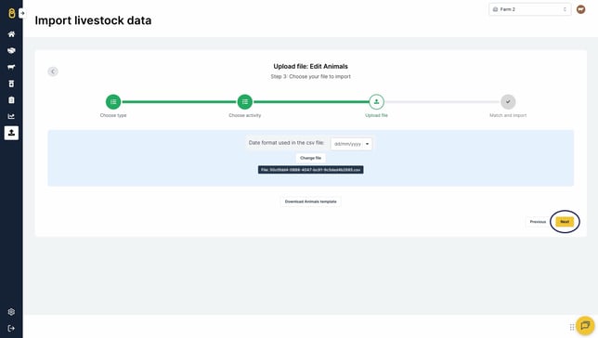This screenshot has height=338, width=598.
Task: Open the clipboard icon in sidebar
Action: click(x=11, y=100)
